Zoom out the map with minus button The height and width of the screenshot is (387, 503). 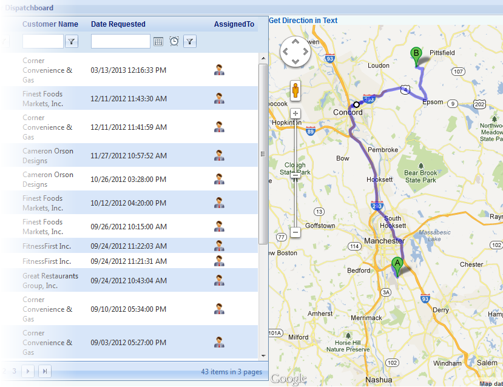click(x=295, y=232)
